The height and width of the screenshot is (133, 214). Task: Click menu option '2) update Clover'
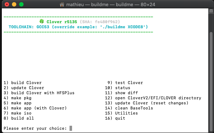pos(24,88)
